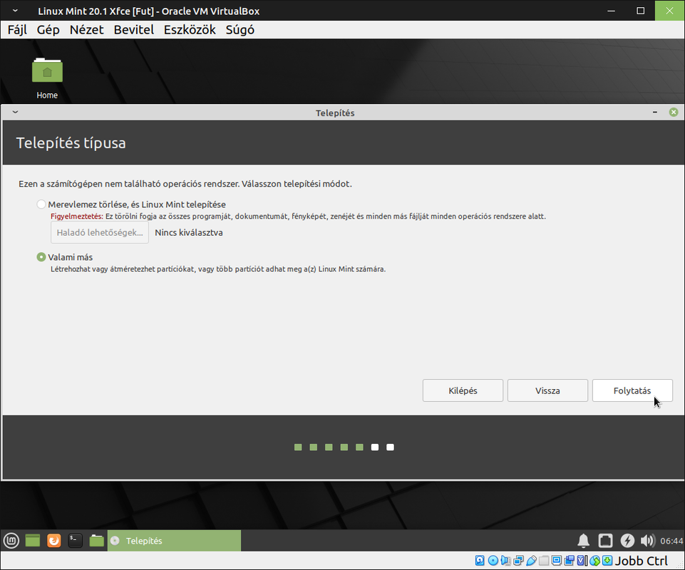Screen dimensions: 685x570
Task: Click the Folytatás button
Action: point(632,390)
